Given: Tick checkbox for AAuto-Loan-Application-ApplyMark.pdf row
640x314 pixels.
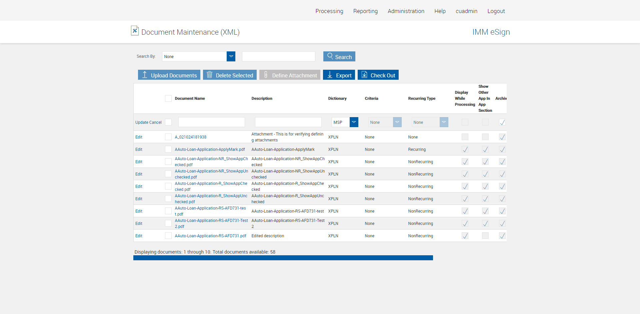Looking at the screenshot, I should [168, 149].
